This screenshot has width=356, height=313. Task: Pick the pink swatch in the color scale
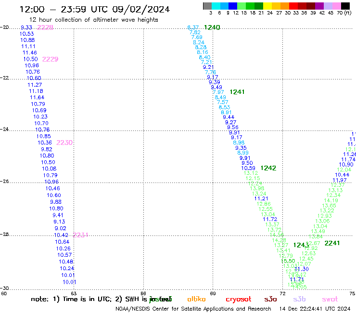pos(336,6)
